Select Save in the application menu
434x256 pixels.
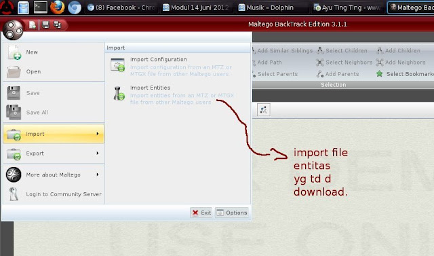(x=54, y=93)
